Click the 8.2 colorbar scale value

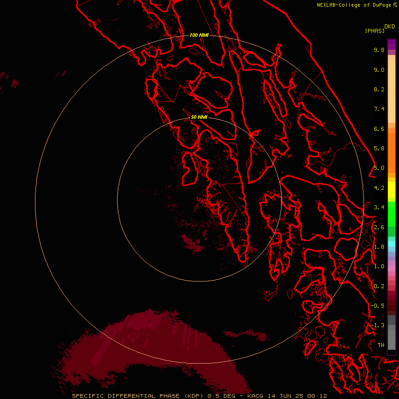[379, 89]
